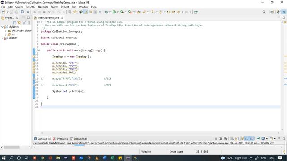Click the horizontal scrollbar in Project Explorer
The width and height of the screenshot is (287, 161).
(12, 147)
